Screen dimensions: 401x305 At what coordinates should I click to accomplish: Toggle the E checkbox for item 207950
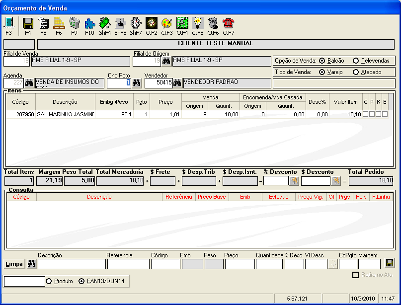pyautogui.click(x=385, y=114)
